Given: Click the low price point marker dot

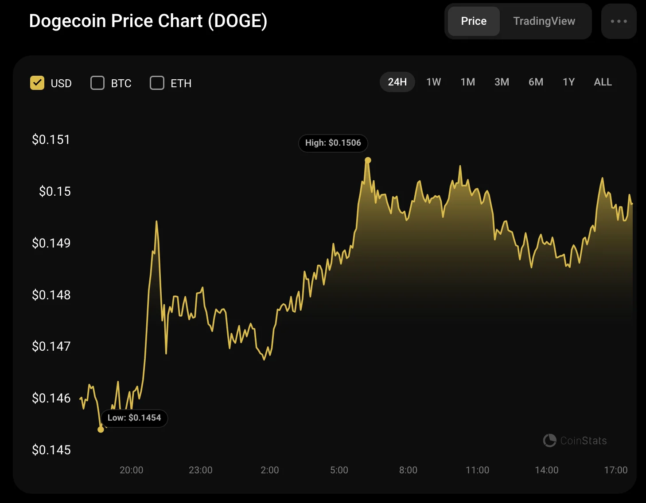Looking at the screenshot, I should click(x=101, y=429).
